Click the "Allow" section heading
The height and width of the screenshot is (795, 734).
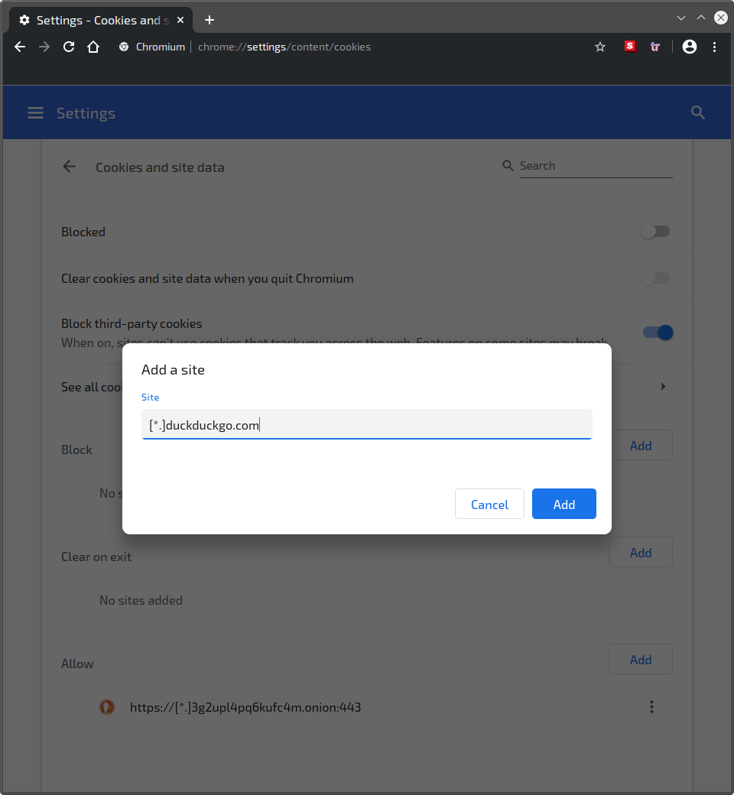coord(77,664)
